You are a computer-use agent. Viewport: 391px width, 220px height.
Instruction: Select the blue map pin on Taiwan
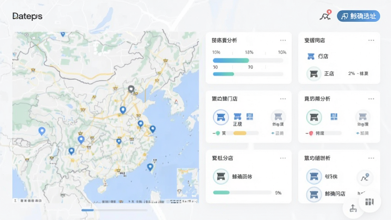(x=150, y=167)
